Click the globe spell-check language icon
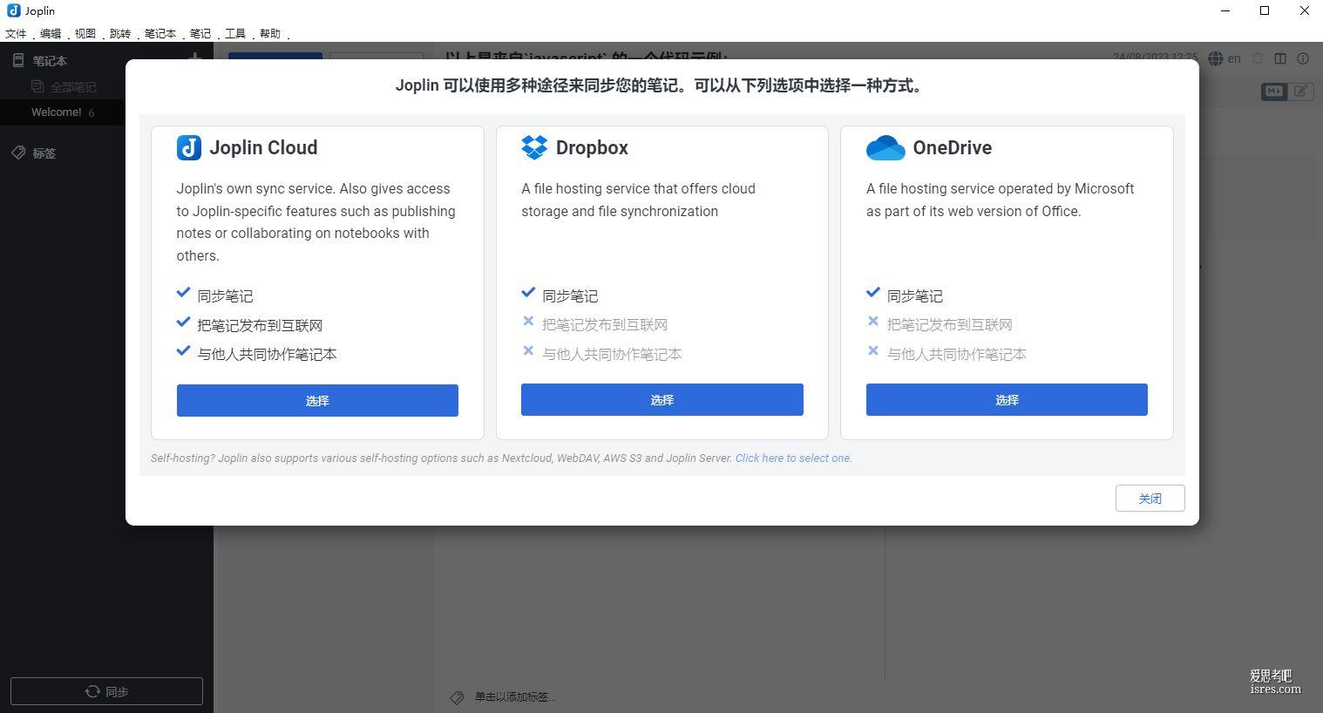The image size is (1323, 713). [1216, 58]
